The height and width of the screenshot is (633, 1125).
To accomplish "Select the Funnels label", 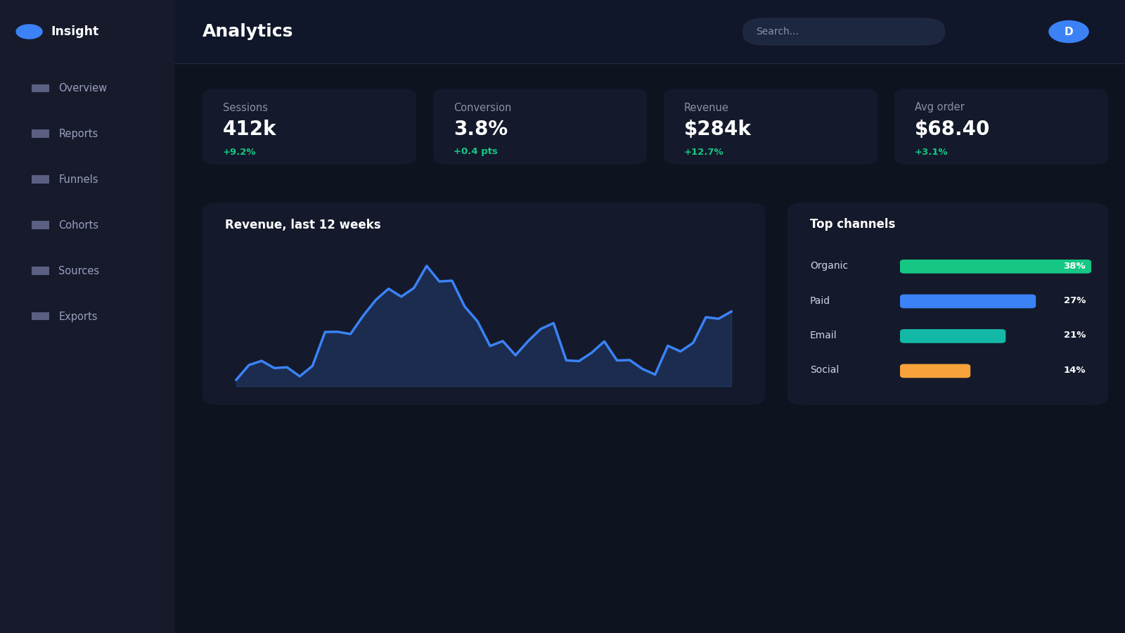I will (x=78, y=179).
